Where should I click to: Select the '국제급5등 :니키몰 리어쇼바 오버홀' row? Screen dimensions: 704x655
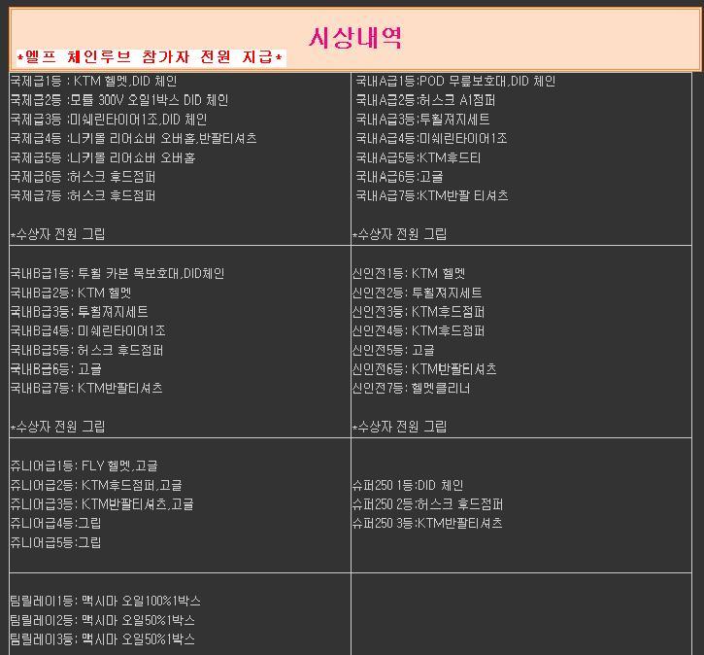coord(103,157)
